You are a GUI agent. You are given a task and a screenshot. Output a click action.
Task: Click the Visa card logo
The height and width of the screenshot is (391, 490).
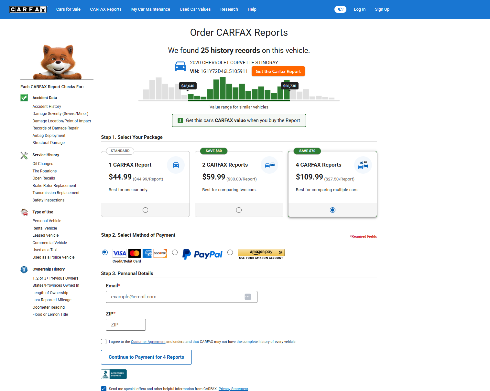coord(120,253)
